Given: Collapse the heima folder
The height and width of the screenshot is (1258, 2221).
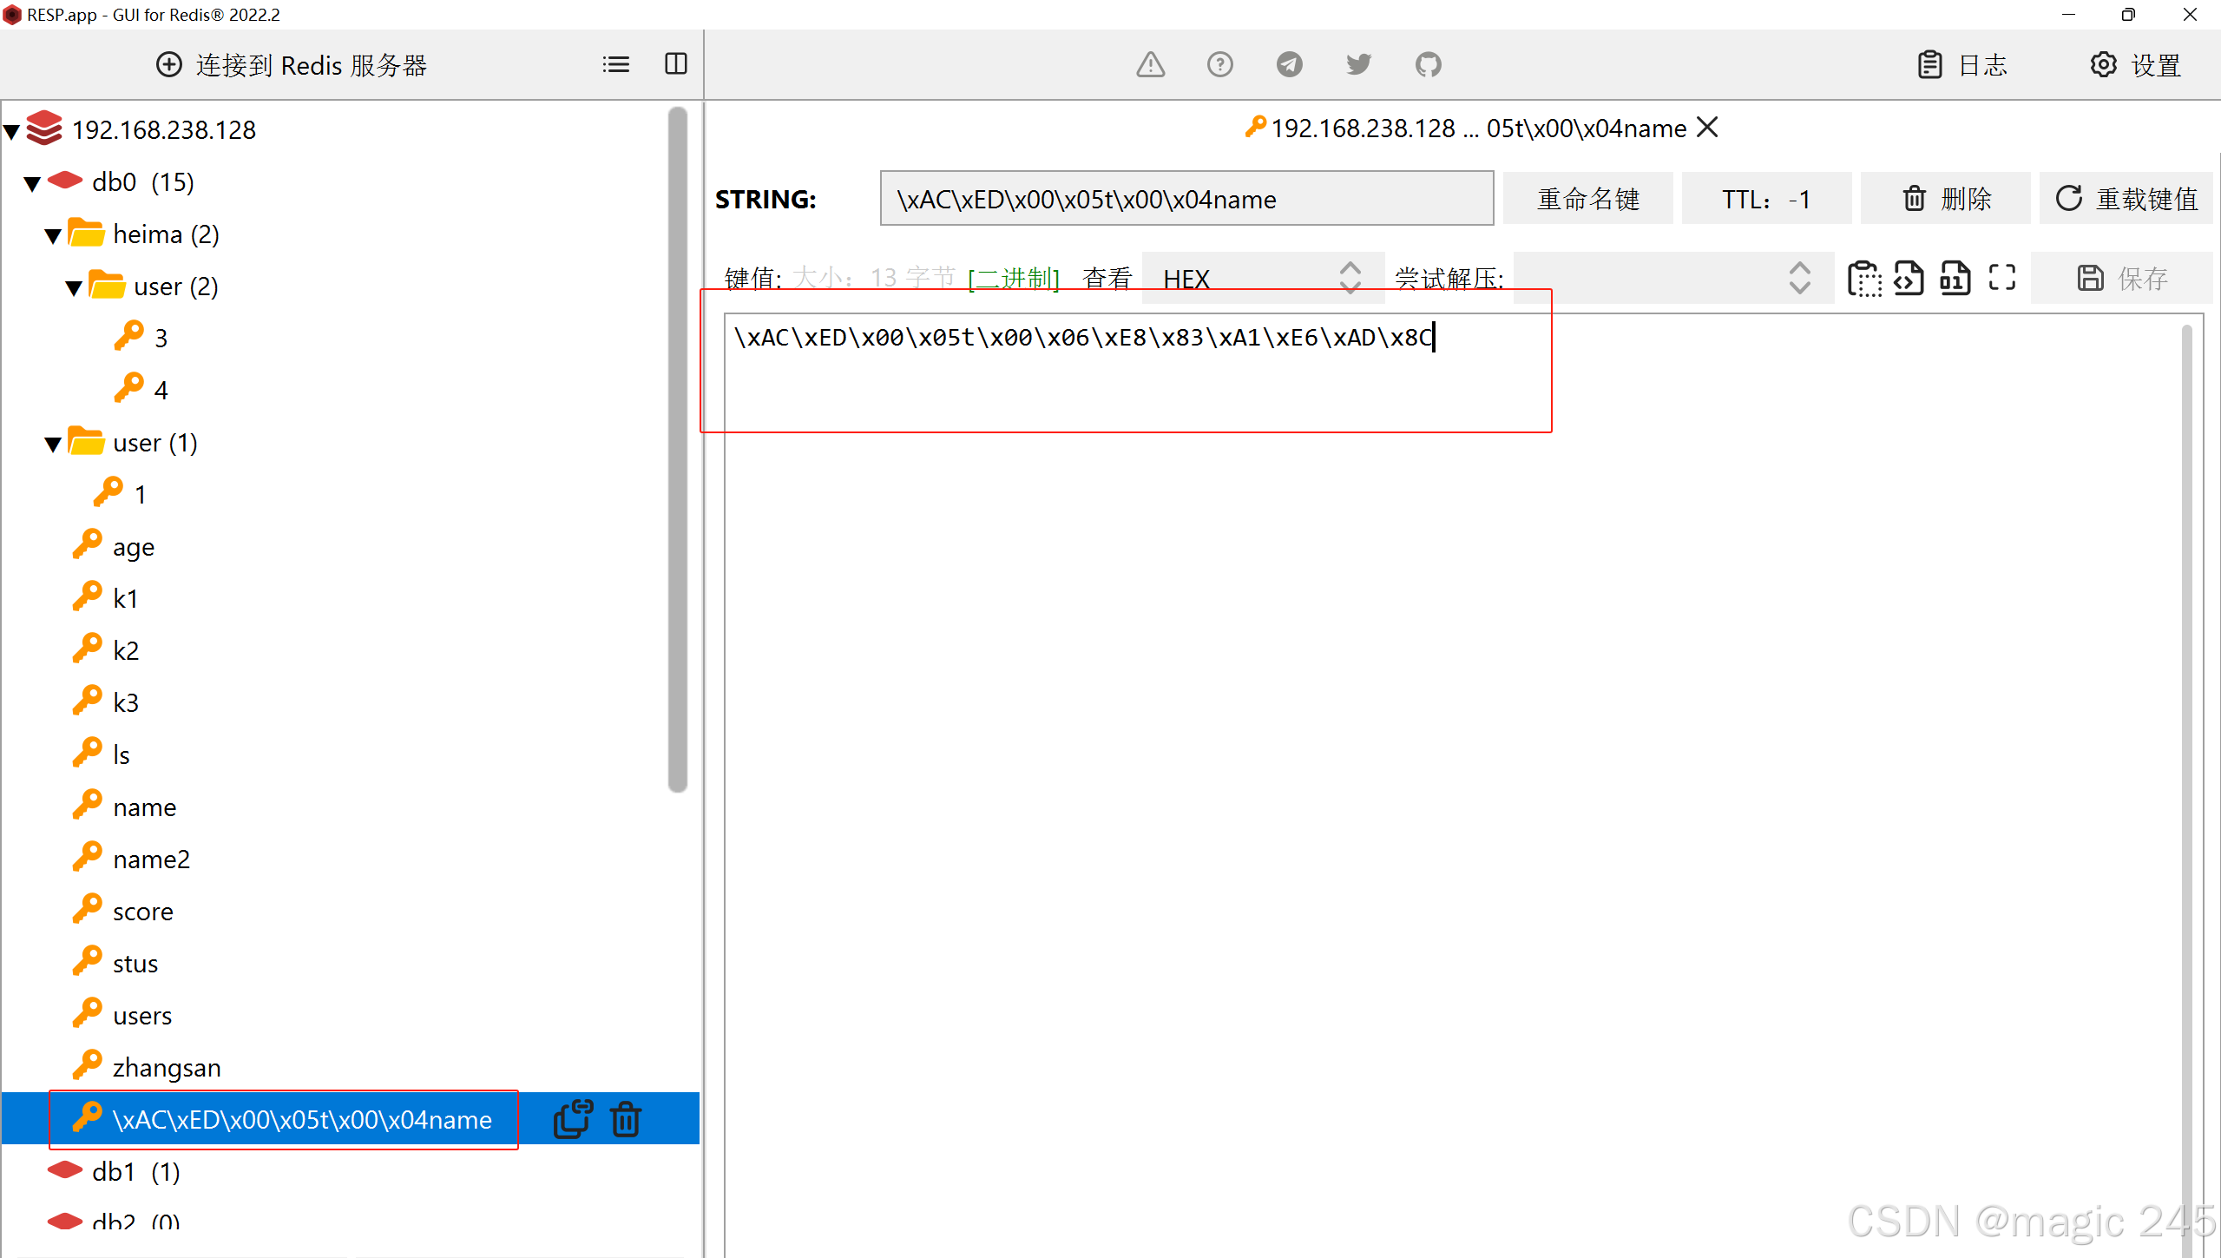Looking at the screenshot, I should [53, 235].
